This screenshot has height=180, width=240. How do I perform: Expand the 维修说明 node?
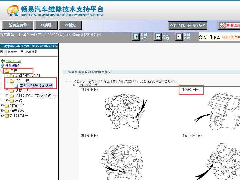click(x=7, y=91)
